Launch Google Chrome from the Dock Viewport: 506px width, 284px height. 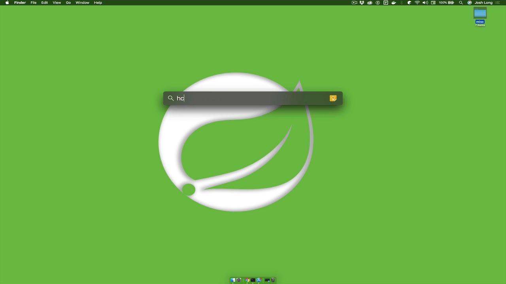click(247, 280)
